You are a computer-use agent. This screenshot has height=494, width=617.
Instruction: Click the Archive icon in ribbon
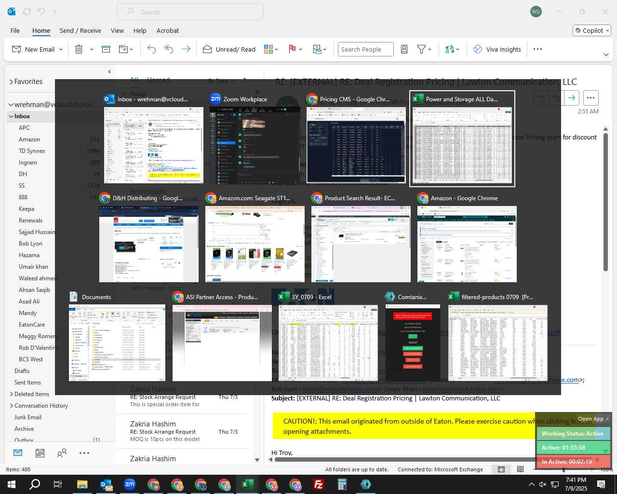tap(106, 49)
